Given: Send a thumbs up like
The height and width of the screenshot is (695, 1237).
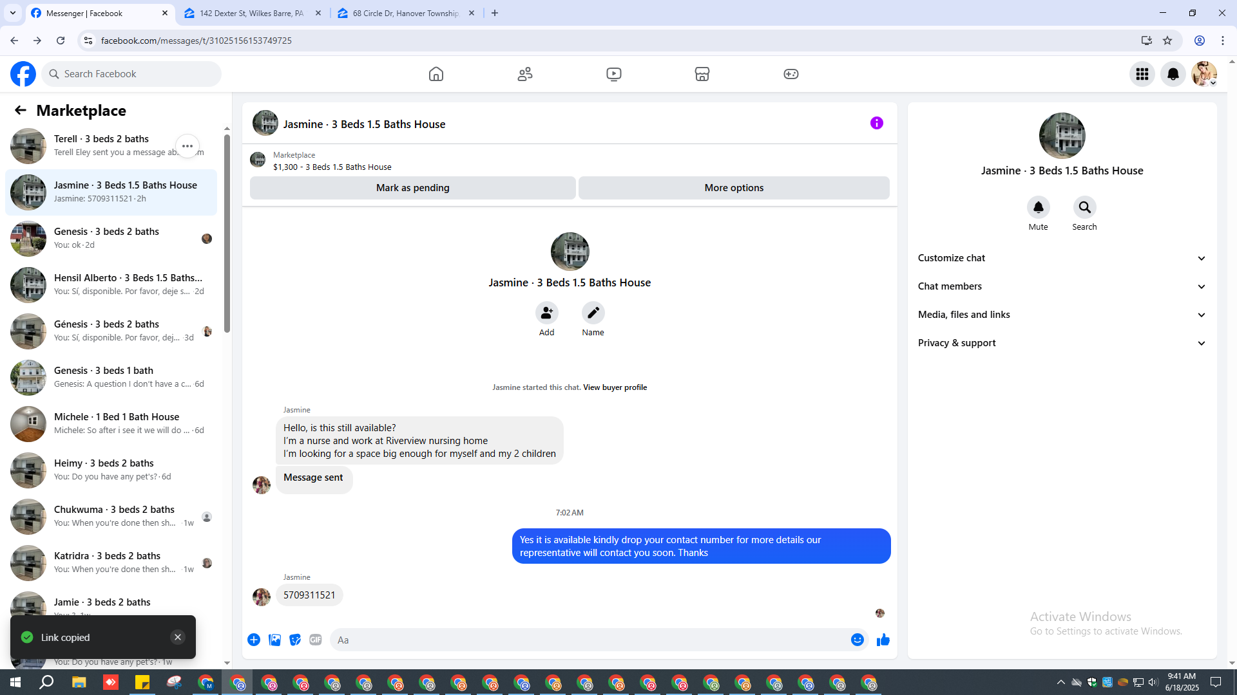Looking at the screenshot, I should [x=883, y=640].
